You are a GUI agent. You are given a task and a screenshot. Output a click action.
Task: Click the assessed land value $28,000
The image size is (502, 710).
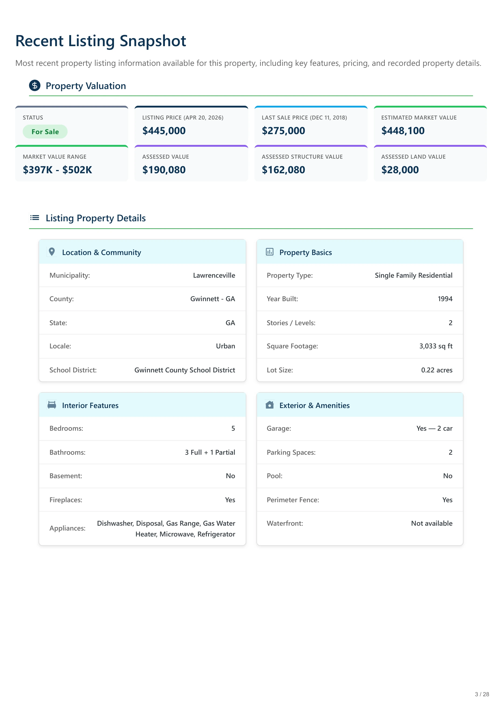click(x=400, y=170)
